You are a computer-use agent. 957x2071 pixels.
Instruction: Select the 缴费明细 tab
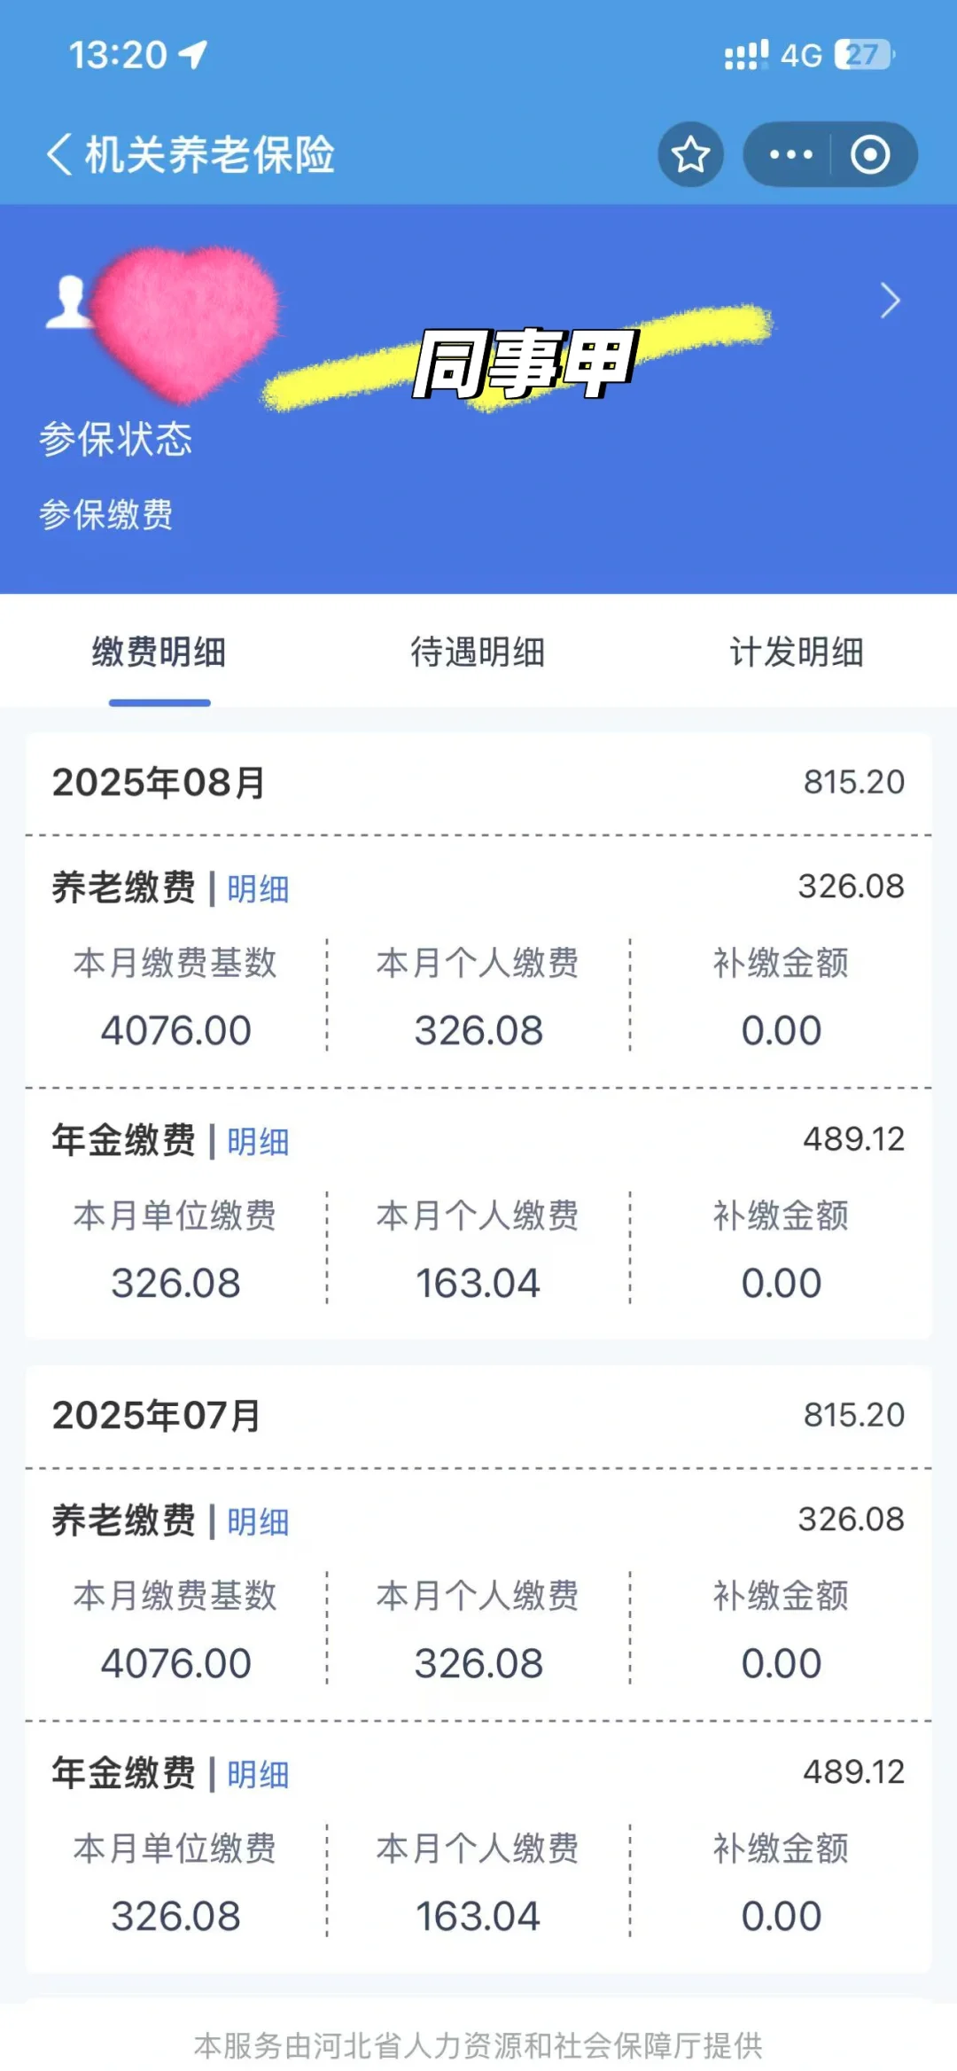click(x=159, y=652)
